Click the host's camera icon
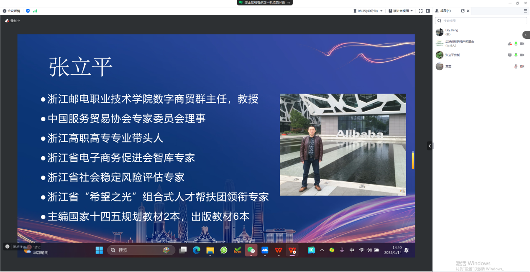 (522, 43)
